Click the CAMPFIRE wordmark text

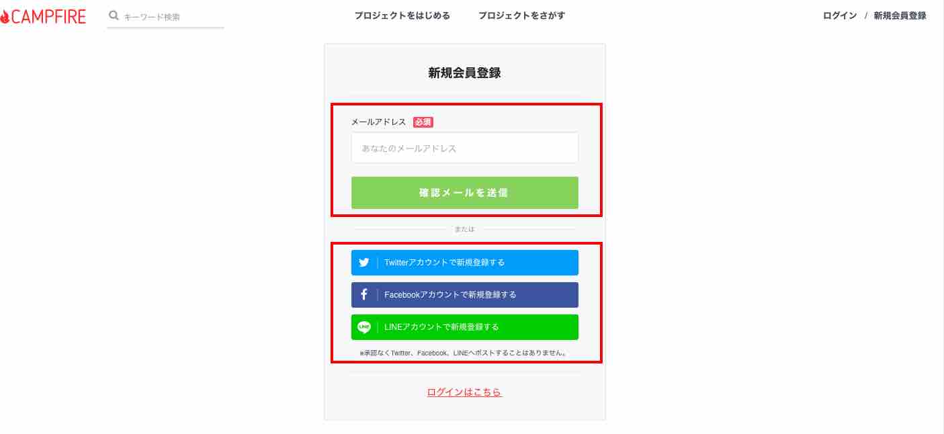(x=48, y=16)
